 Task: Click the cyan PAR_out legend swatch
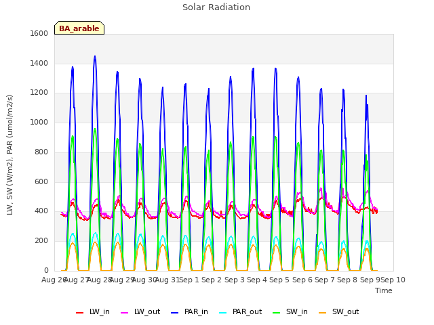tap(223, 313)
